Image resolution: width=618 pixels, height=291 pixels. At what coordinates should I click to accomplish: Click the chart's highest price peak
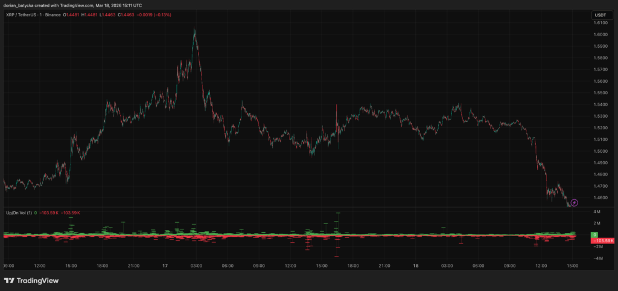(x=194, y=28)
